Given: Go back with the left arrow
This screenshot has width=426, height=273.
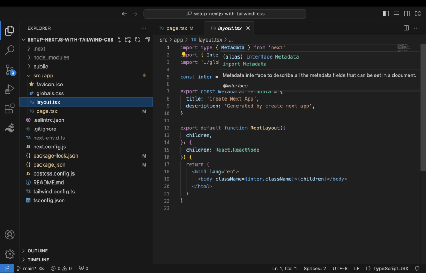Looking at the screenshot, I should point(125,14).
